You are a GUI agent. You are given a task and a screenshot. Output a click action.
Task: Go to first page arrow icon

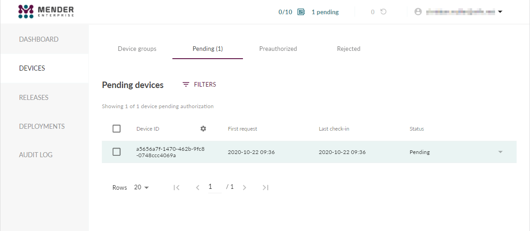click(176, 187)
